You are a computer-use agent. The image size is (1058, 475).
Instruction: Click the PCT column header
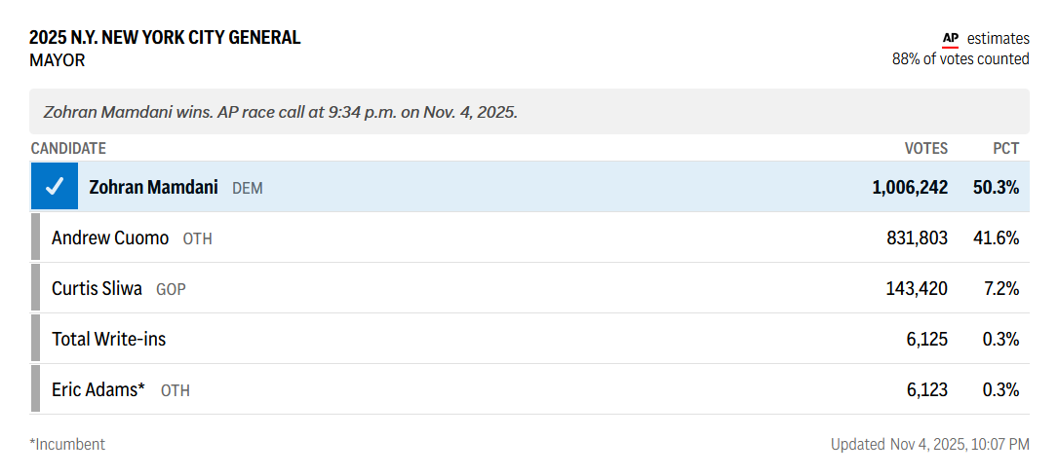(x=1005, y=148)
